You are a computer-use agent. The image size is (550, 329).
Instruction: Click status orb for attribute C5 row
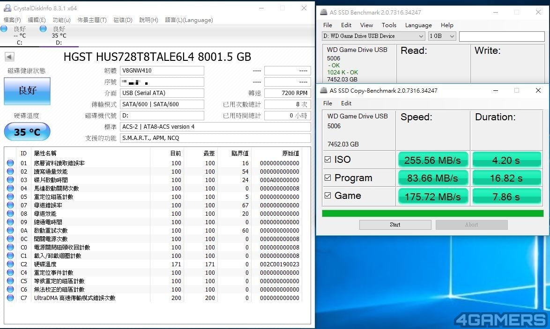[x=10, y=281]
